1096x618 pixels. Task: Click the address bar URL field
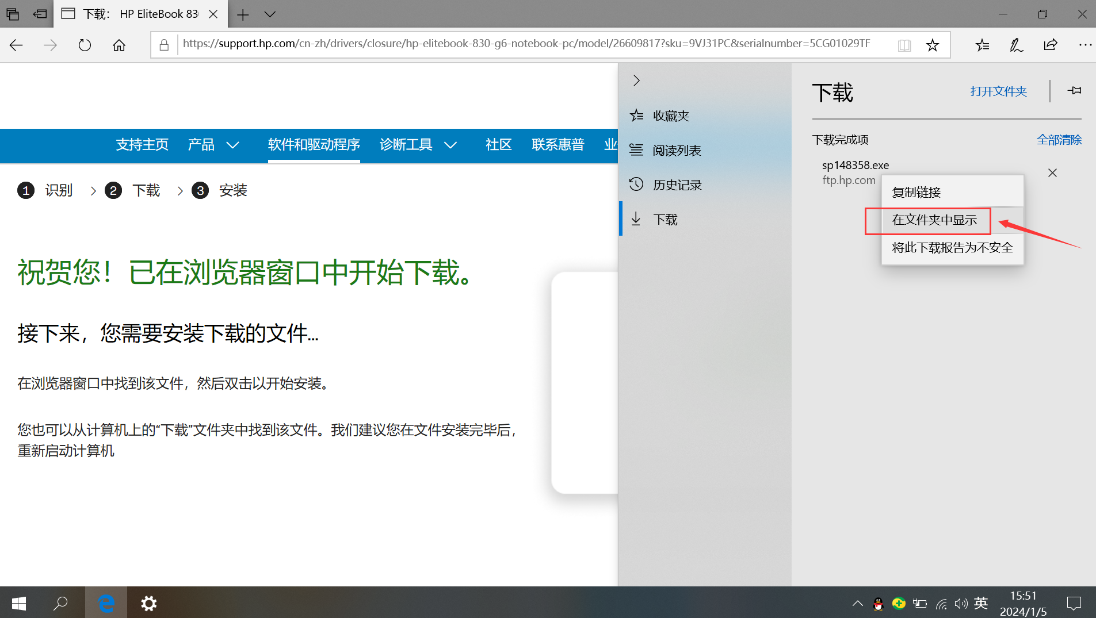pos(526,44)
